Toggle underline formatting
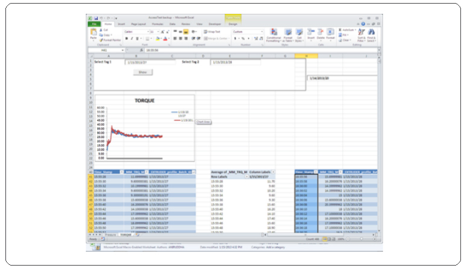This screenshot has height=271, width=464. (137, 39)
